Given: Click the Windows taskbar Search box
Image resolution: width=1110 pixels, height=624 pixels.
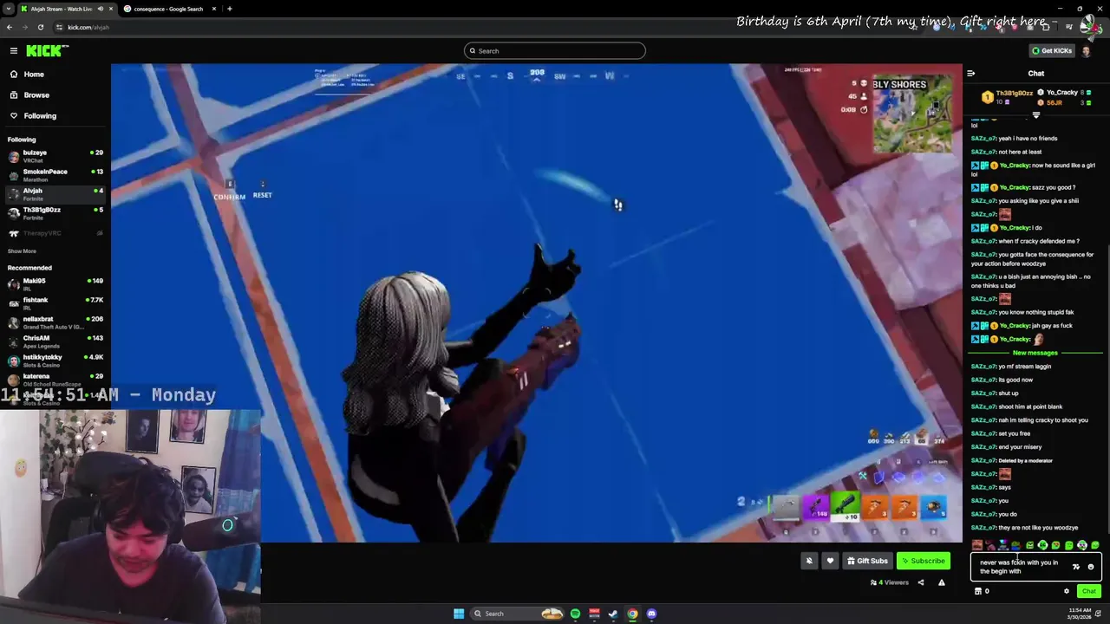Looking at the screenshot, I should (517, 614).
